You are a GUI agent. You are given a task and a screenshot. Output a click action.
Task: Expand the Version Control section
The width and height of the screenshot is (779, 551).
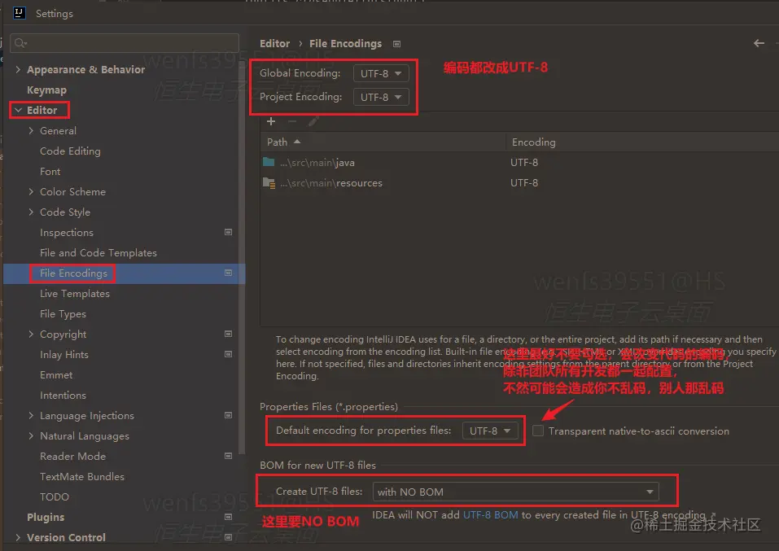click(x=18, y=538)
